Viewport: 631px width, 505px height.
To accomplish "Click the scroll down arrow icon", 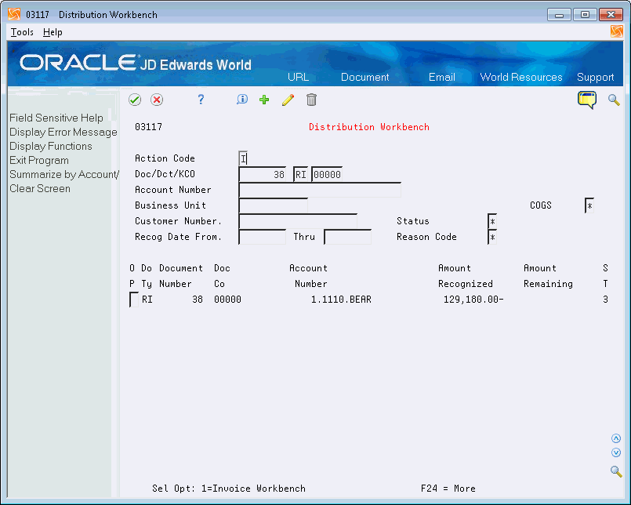I will tap(615, 452).
